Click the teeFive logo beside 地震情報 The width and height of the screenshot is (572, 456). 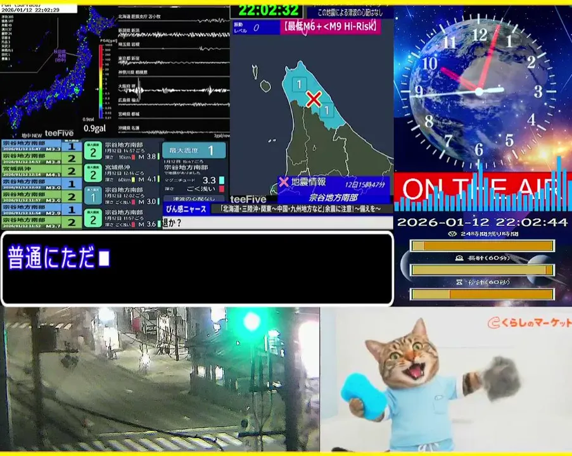248,199
